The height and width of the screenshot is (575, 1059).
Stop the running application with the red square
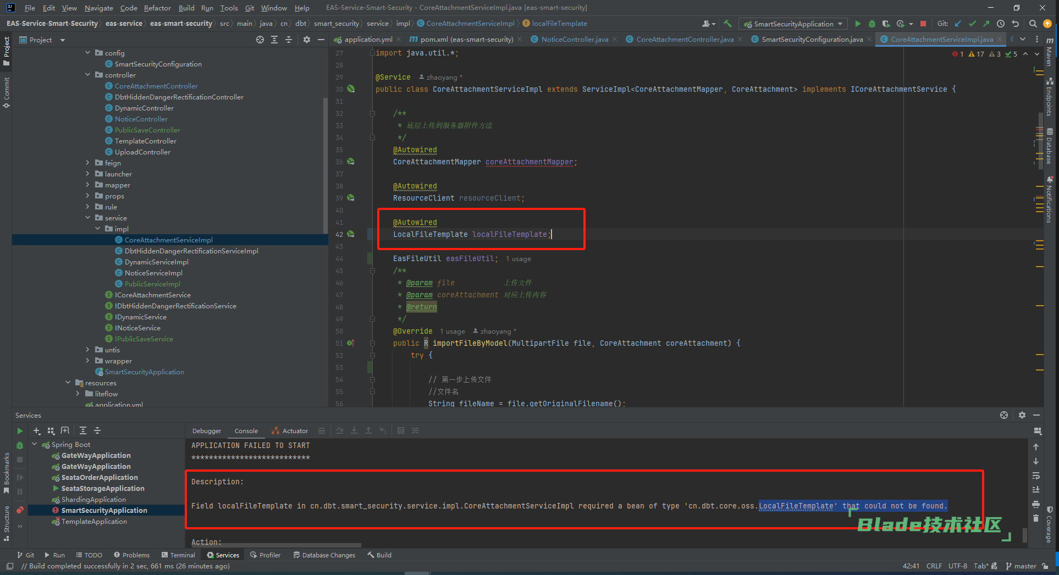click(923, 24)
